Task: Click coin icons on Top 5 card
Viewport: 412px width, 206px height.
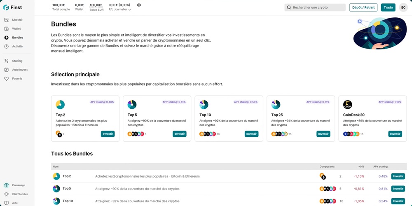Action: pos(136,134)
